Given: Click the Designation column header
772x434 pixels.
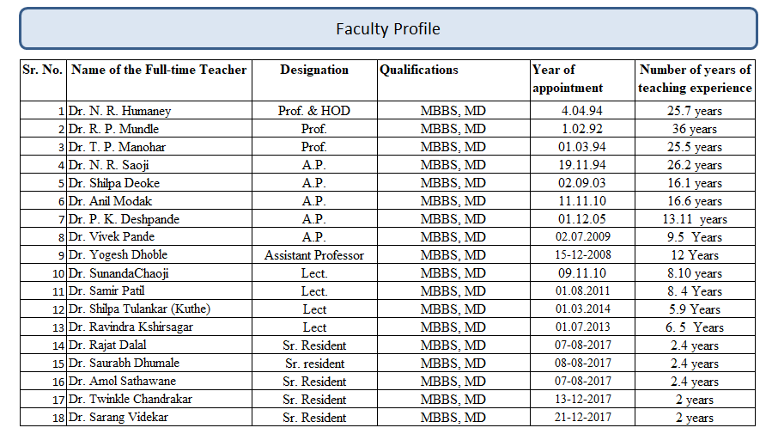Looking at the screenshot, I should point(314,81).
